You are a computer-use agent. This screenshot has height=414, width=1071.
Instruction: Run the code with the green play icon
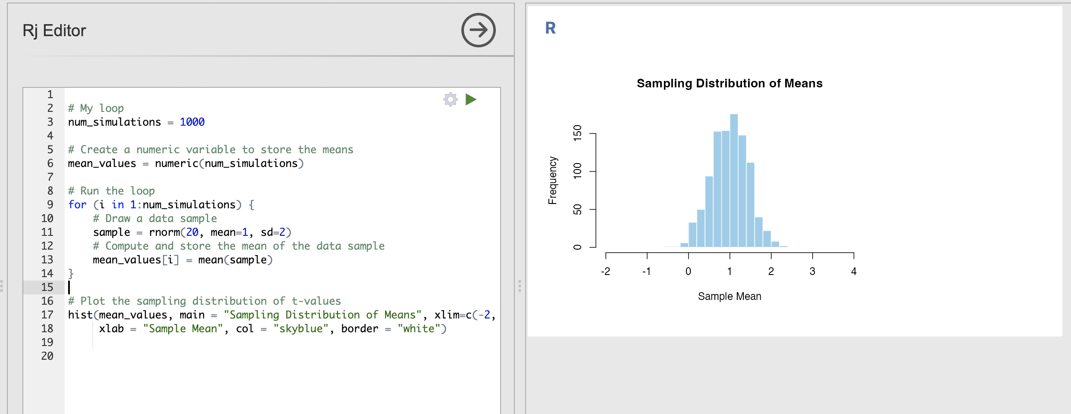[471, 99]
